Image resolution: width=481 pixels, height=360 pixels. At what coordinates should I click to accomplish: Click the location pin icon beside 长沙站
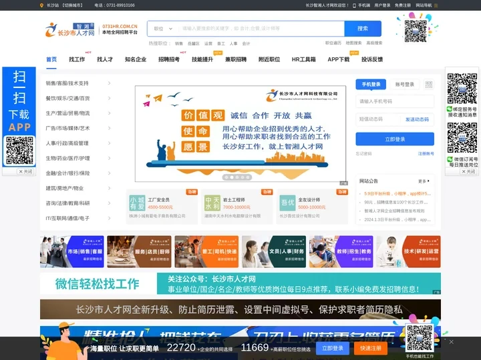(41, 5)
